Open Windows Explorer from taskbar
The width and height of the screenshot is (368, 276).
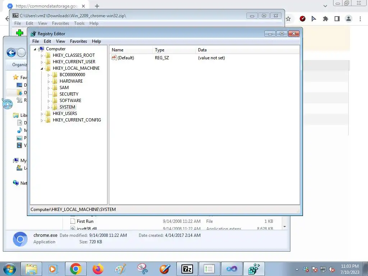tap(31, 269)
